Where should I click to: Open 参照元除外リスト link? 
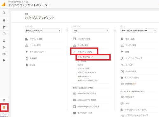coord(84,76)
